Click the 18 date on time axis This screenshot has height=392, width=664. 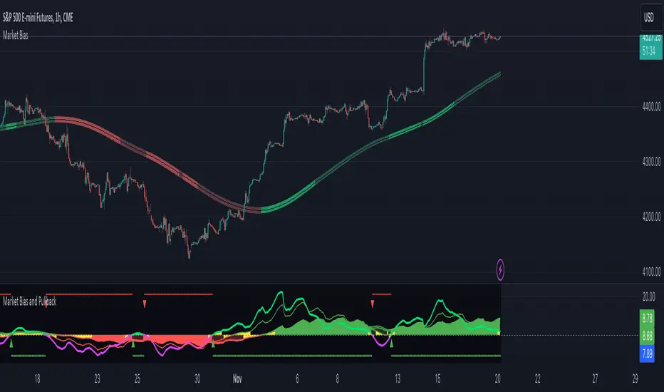[x=37, y=379]
